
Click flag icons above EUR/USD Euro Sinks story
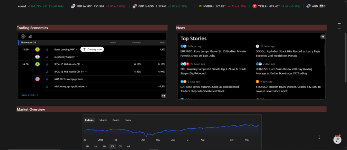[x=259, y=64]
